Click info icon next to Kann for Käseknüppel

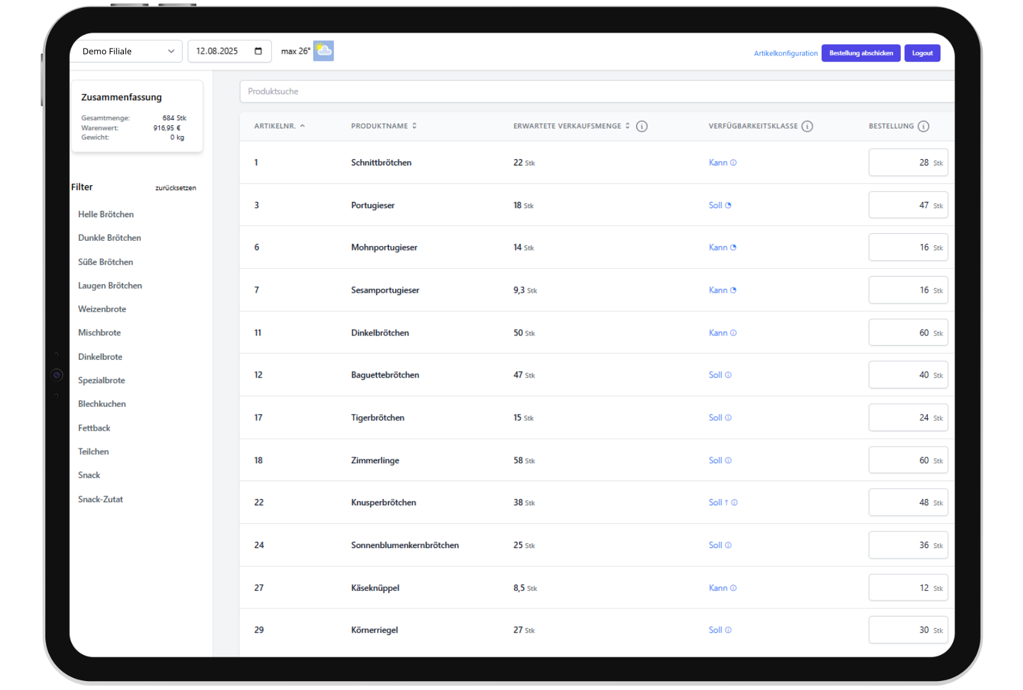[733, 588]
